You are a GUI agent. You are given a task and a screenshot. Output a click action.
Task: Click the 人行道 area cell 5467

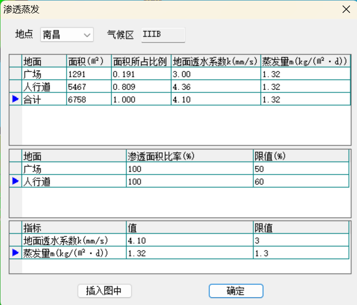[88, 87]
